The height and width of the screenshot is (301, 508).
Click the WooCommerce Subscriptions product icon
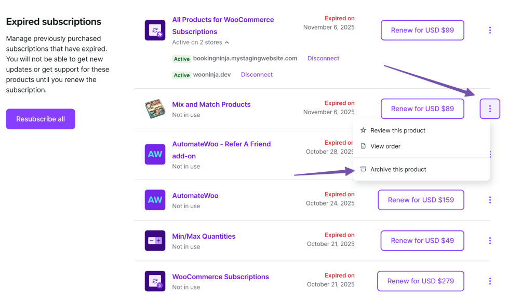pos(155,281)
